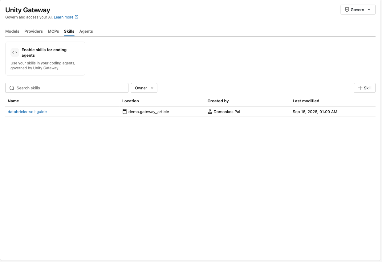Open the Govern dropdown menu
This screenshot has height=262, width=382.
[358, 10]
